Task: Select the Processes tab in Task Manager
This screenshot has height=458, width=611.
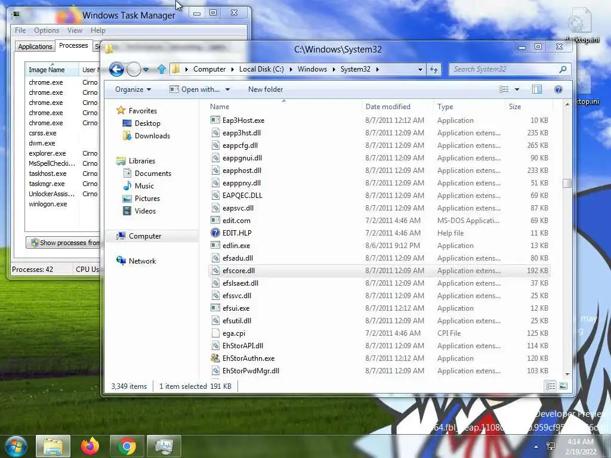Action: [x=73, y=45]
